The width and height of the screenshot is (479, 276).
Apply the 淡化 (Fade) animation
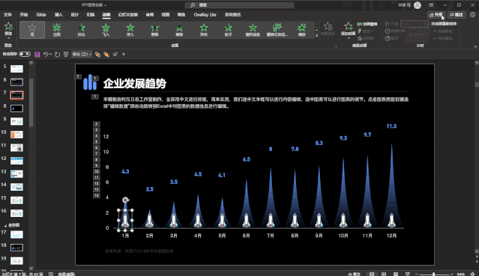click(81, 30)
